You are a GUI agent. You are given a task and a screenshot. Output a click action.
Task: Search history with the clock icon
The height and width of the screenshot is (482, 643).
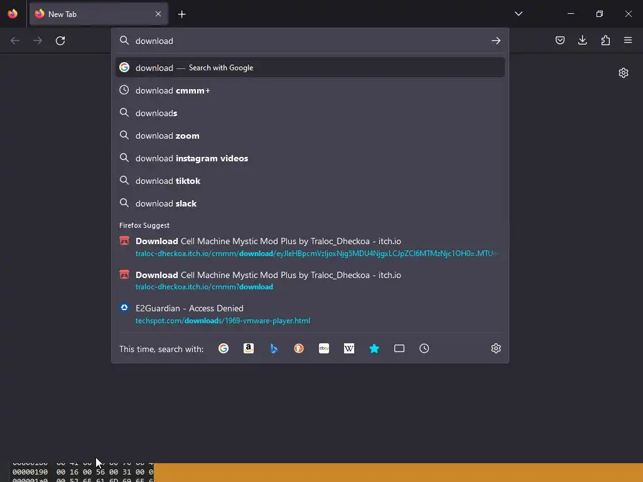tap(424, 348)
